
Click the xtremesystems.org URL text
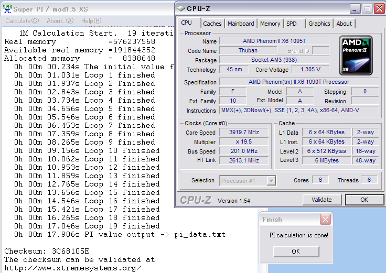73,268
